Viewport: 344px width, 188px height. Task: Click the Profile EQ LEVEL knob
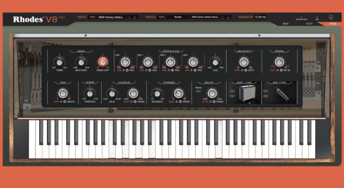[x=215, y=63]
